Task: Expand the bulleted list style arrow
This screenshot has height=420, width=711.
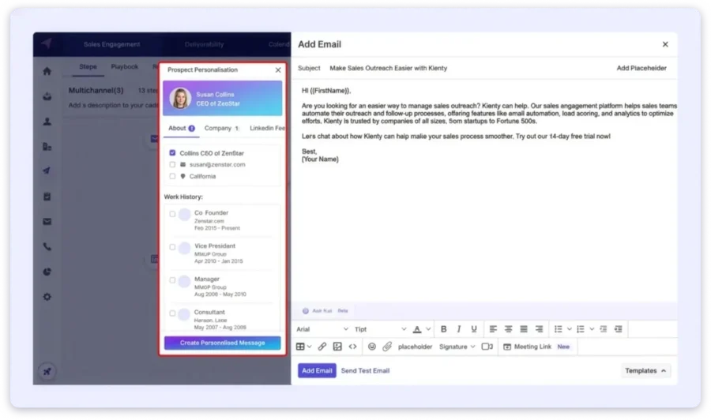Action: pos(569,329)
